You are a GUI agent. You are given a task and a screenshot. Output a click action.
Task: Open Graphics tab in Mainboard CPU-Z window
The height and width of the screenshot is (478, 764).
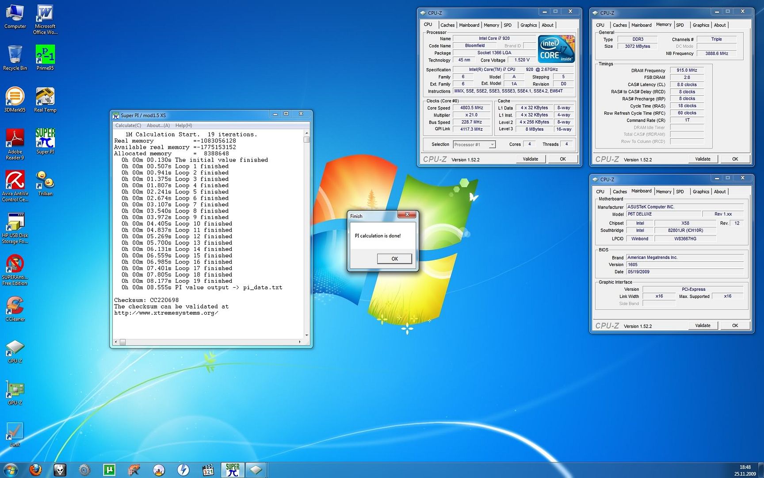[701, 192]
